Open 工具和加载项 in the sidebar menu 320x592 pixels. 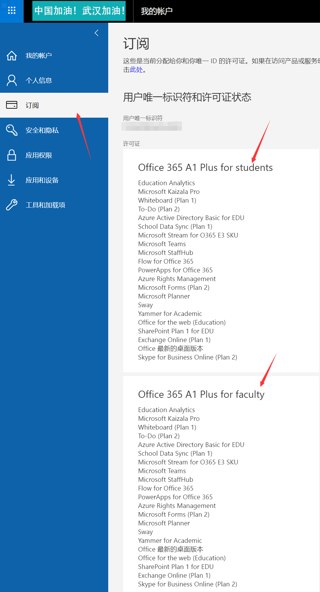tap(54, 205)
